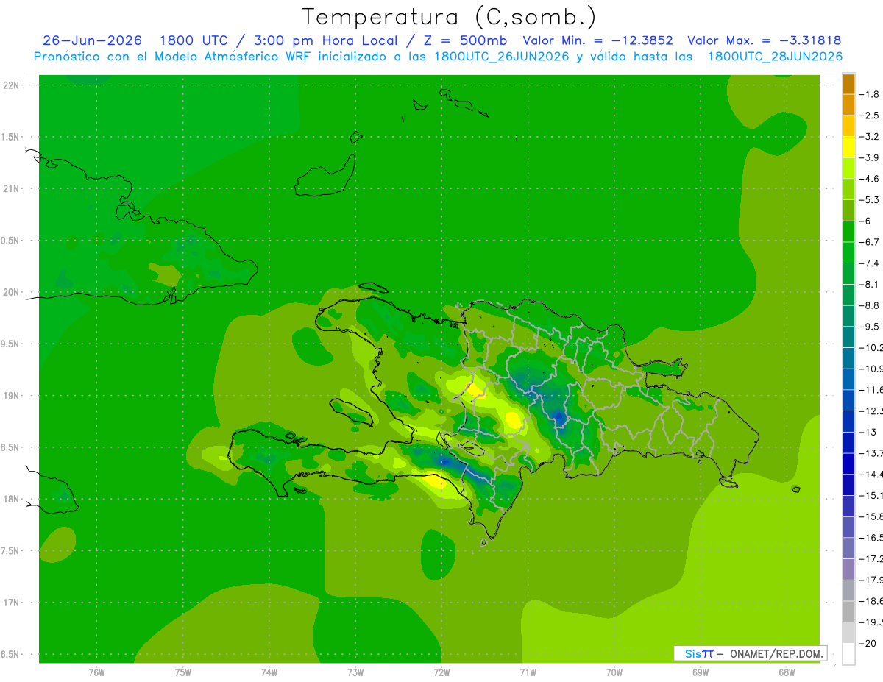Click the colorbar label '-16.5'
883x682 pixels.
click(871, 537)
